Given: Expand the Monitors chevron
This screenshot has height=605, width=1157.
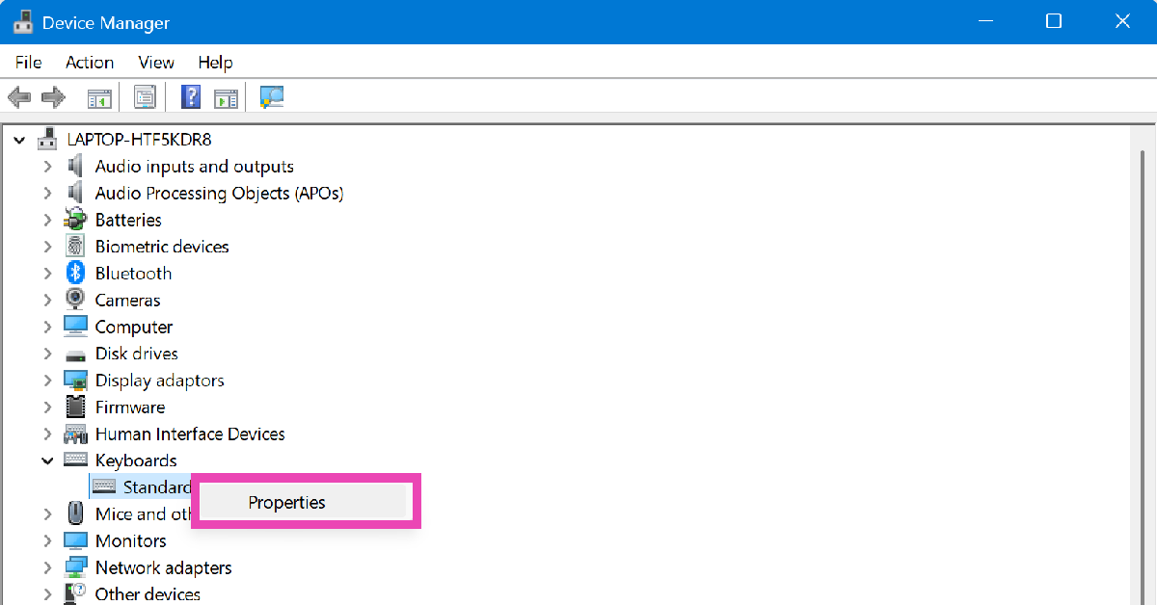Looking at the screenshot, I should point(47,540).
